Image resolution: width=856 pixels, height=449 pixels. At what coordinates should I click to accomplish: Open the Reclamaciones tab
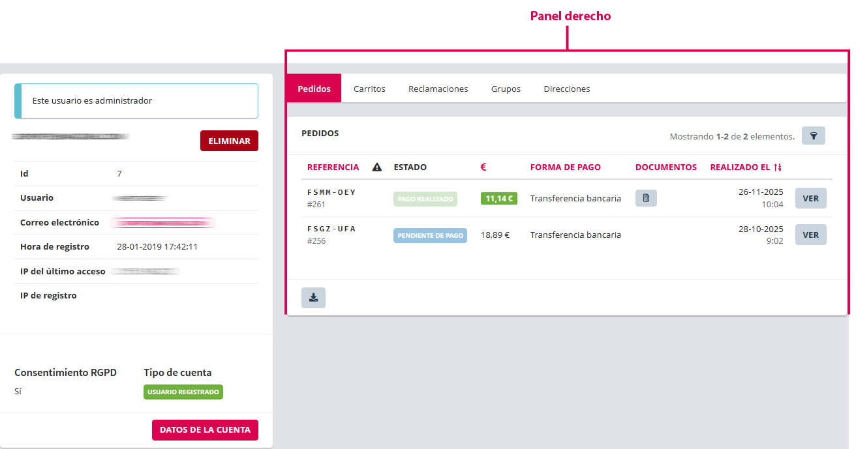438,89
